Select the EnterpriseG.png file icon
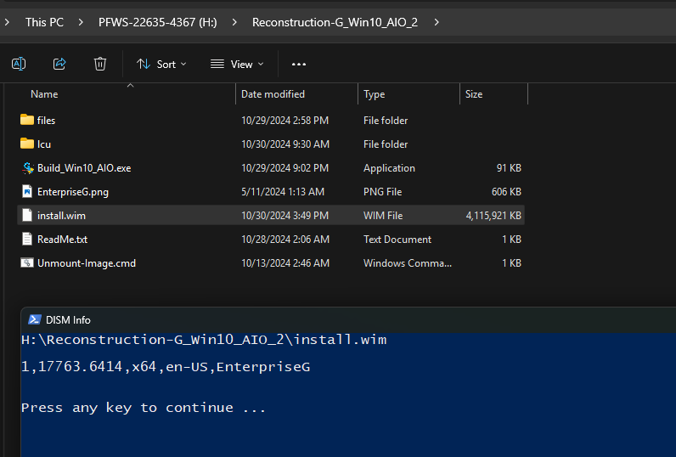Viewport: 676px width, 457px height. point(27,191)
